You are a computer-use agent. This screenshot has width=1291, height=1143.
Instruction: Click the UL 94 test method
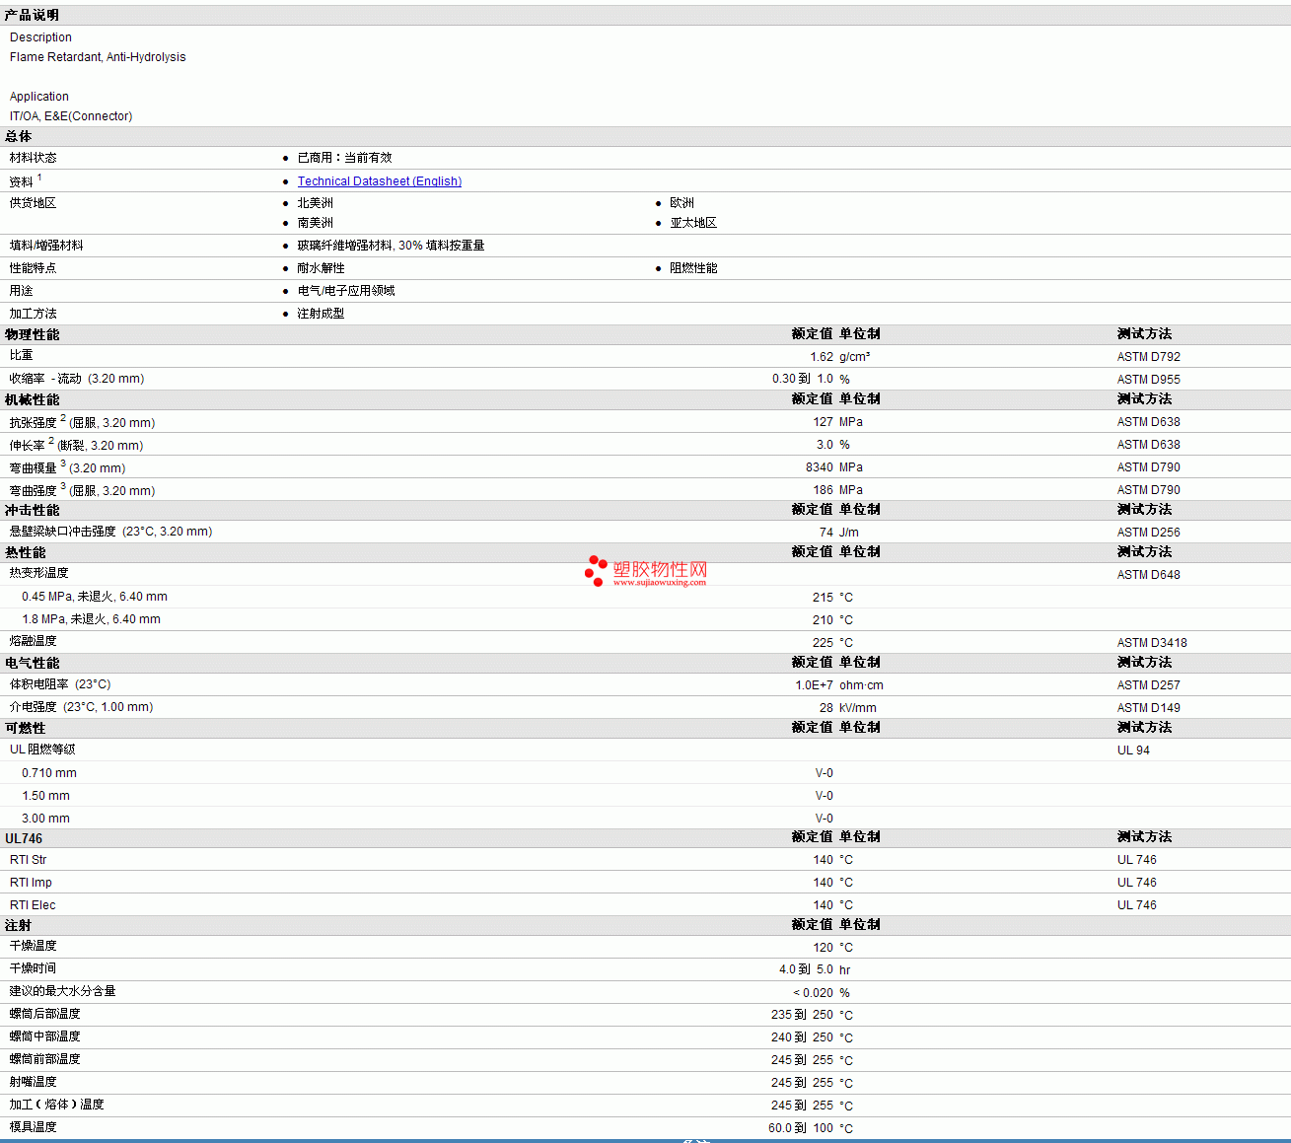tap(1133, 750)
